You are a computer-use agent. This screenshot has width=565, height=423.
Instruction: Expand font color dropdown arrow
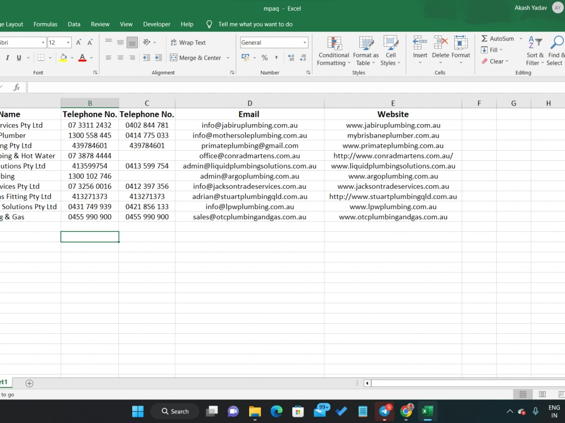click(91, 58)
